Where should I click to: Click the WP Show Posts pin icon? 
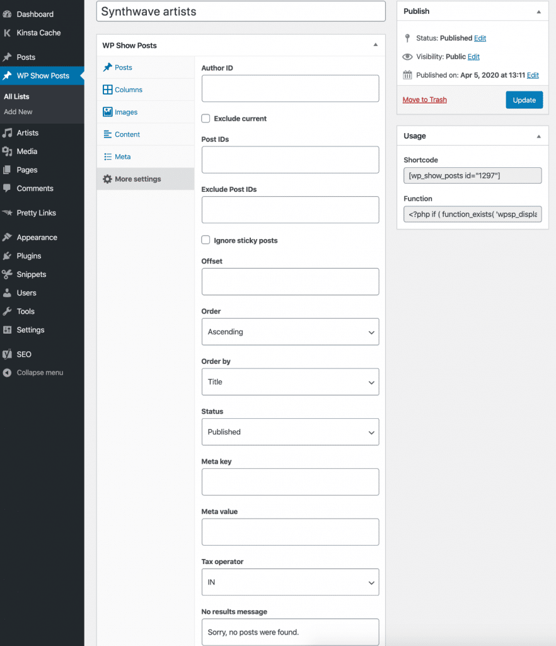click(x=7, y=76)
